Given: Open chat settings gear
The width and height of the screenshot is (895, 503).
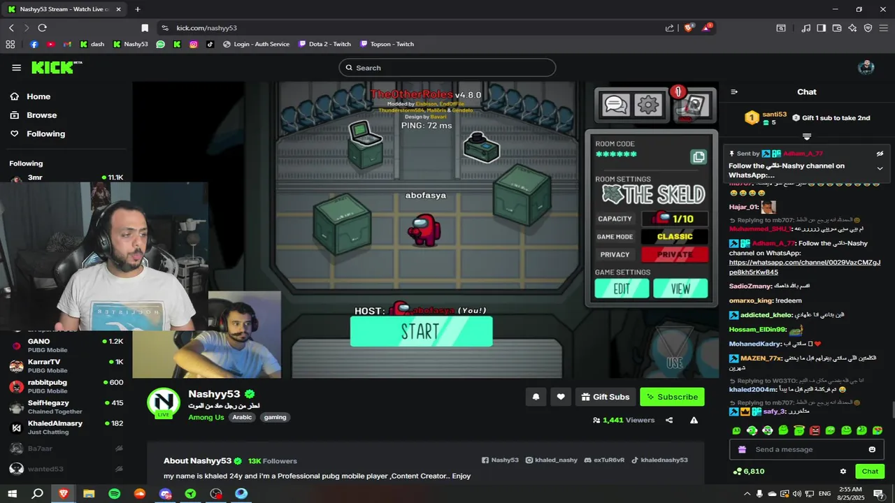Looking at the screenshot, I should click(x=843, y=472).
